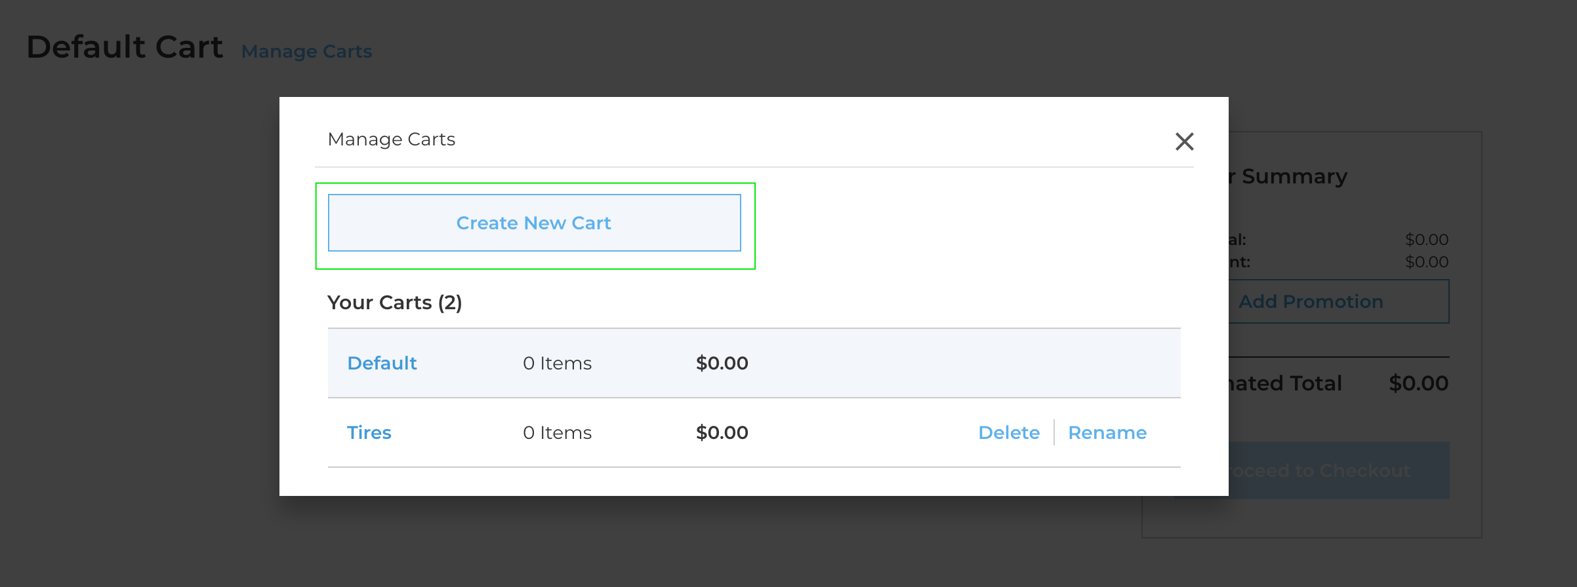Image resolution: width=1577 pixels, height=587 pixels.
Task: Select the $0.00 price in Default row
Action: [x=722, y=363]
